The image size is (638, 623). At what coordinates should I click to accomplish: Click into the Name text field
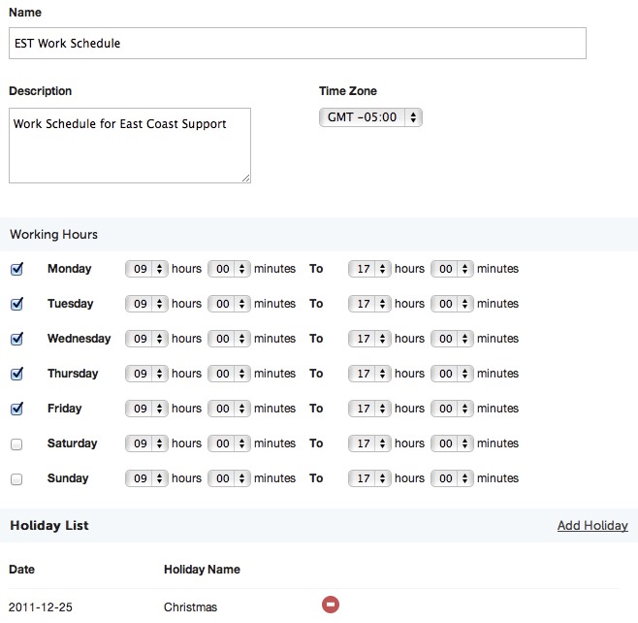(x=298, y=44)
